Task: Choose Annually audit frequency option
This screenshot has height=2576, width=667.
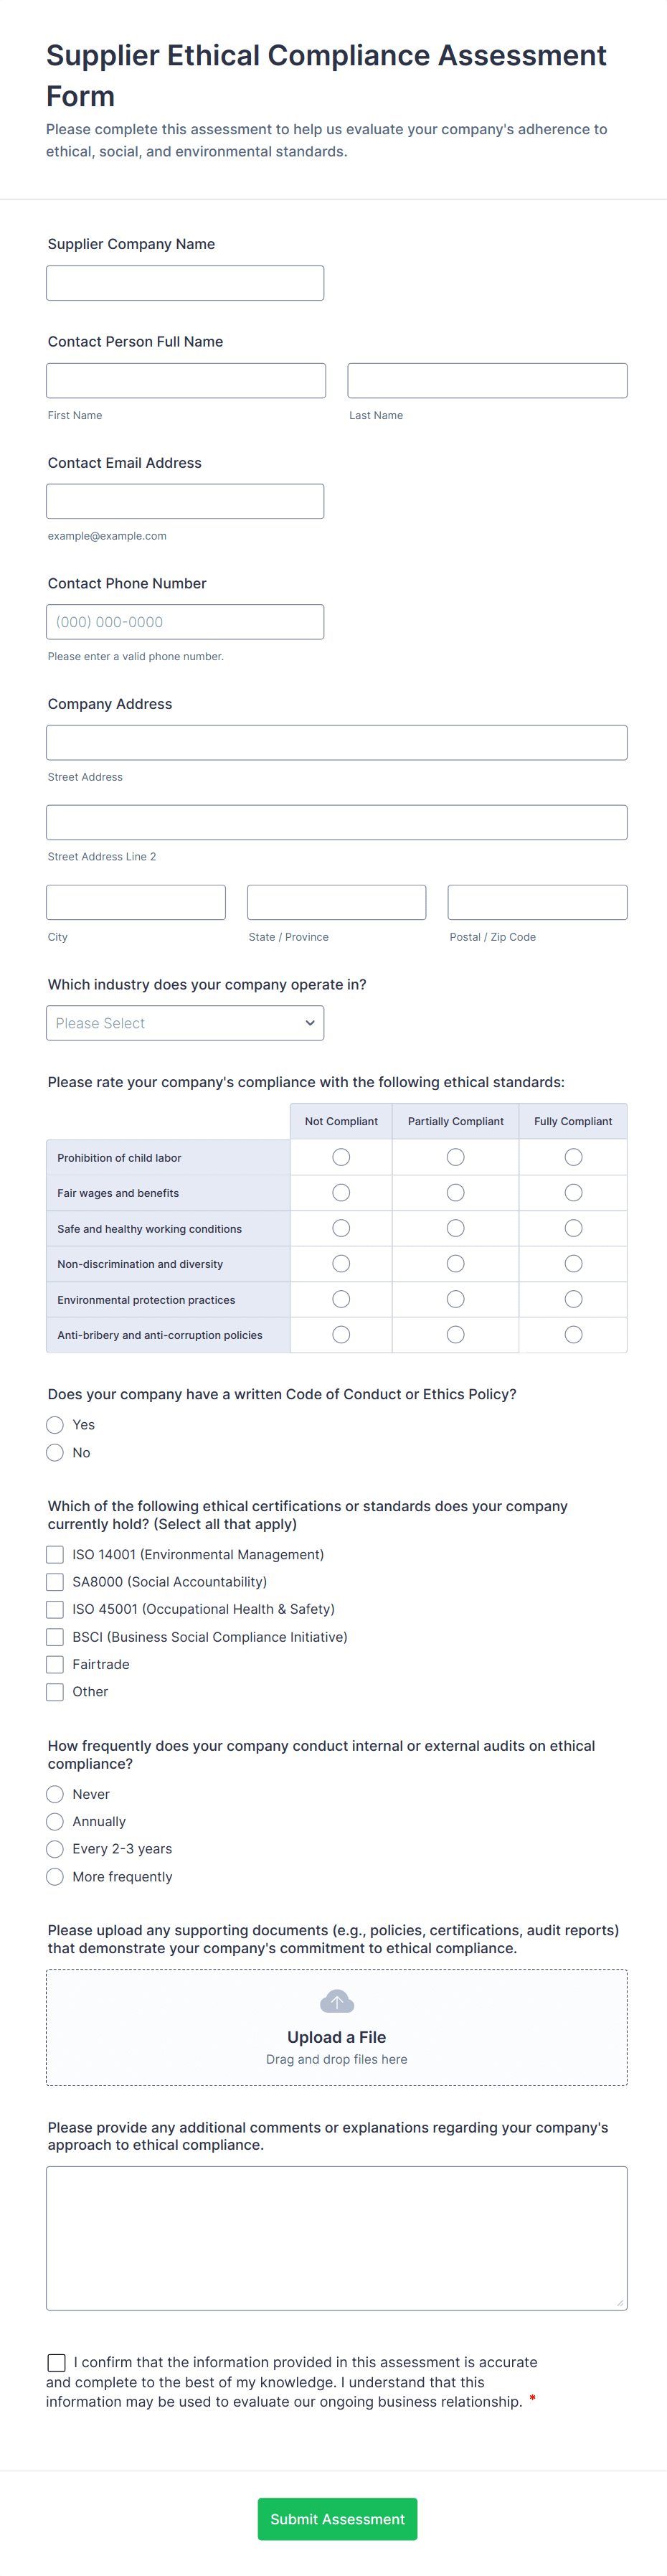Action: [55, 1821]
